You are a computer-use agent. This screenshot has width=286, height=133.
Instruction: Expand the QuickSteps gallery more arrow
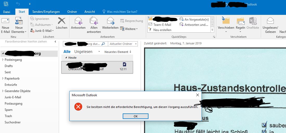(x=212, y=30)
